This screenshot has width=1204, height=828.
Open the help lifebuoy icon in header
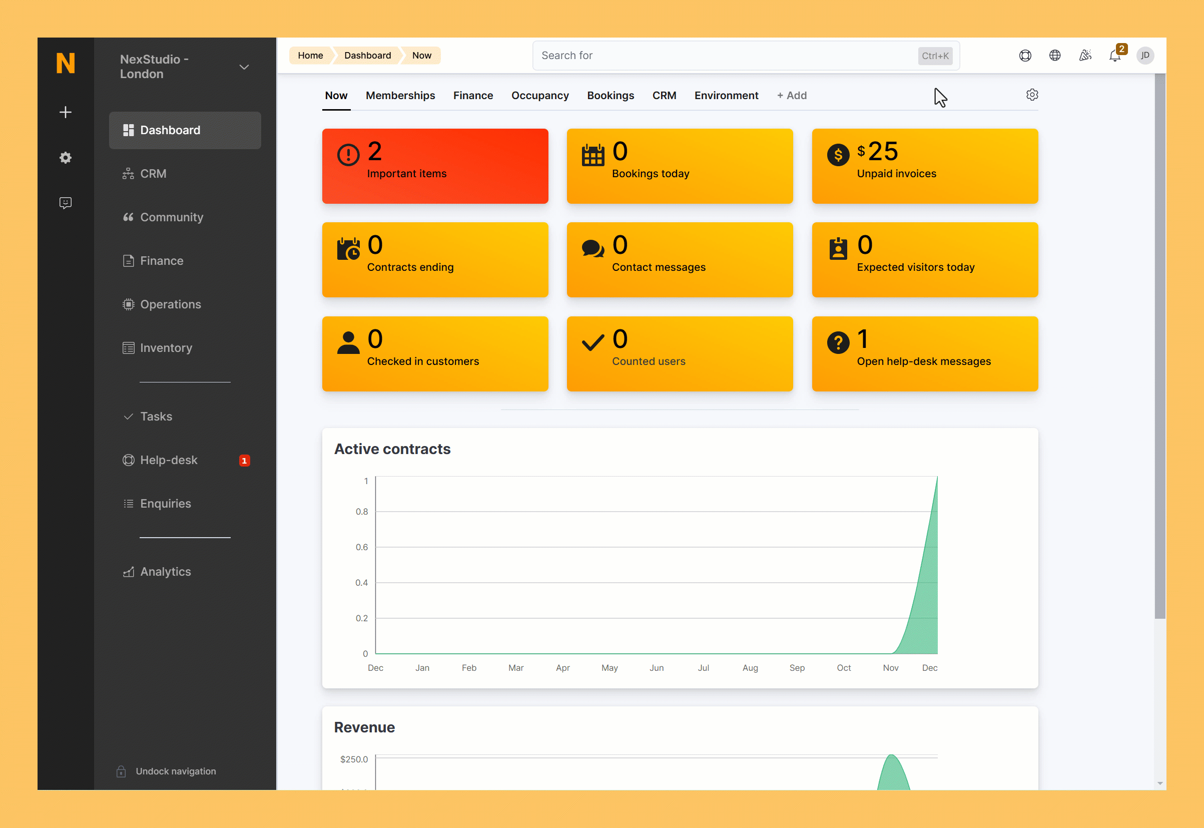point(1025,56)
